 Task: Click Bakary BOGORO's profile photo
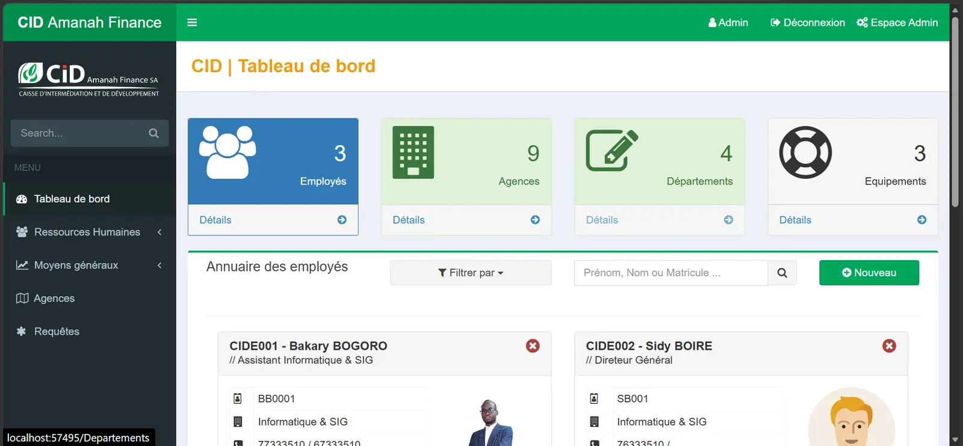[x=491, y=423]
